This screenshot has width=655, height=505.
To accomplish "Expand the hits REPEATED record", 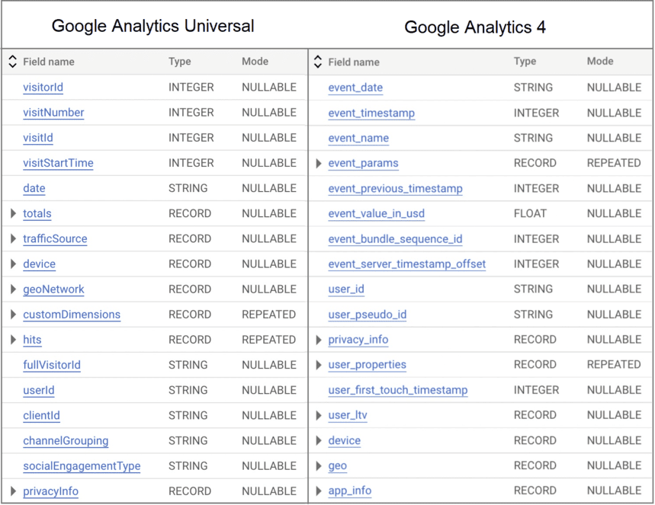I will click(14, 340).
